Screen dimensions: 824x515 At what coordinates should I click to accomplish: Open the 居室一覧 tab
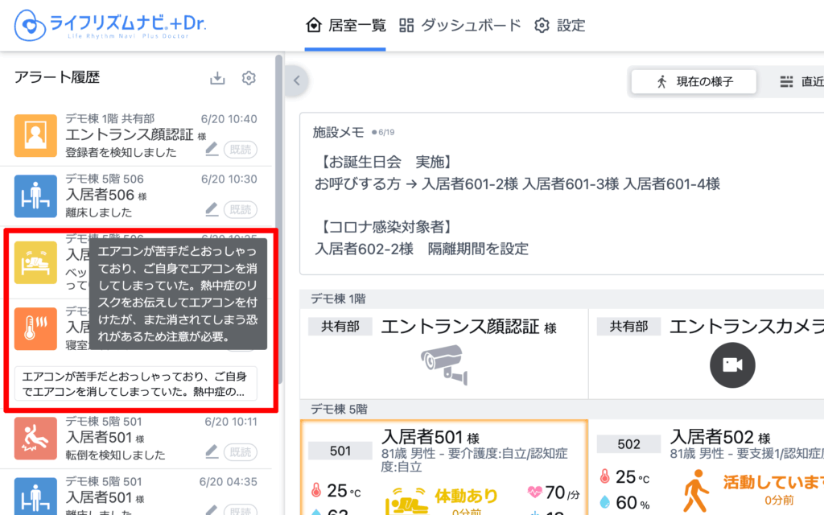346,25
